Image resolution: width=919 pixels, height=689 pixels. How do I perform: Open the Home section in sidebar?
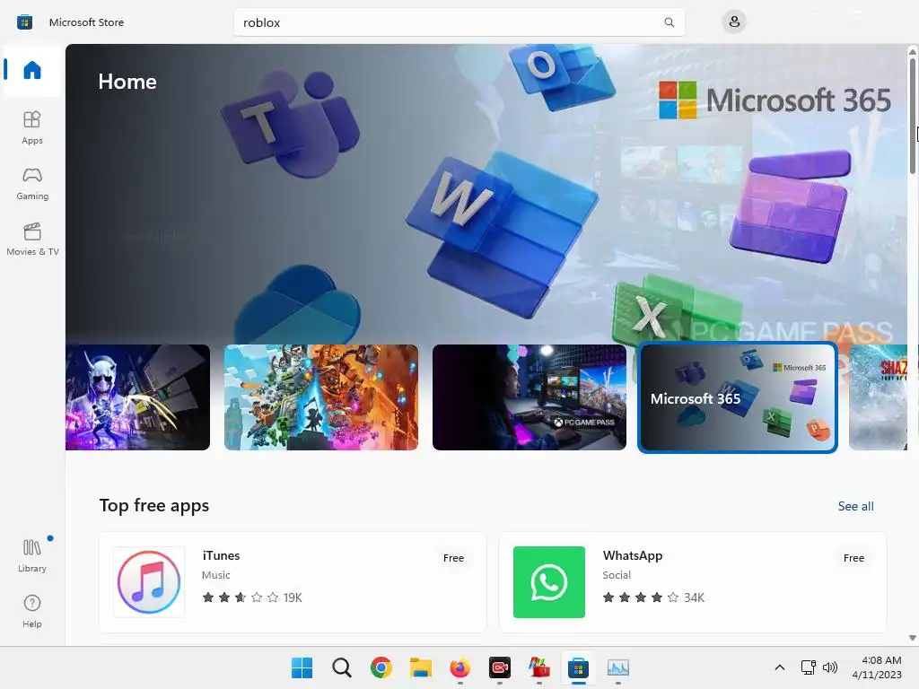click(x=32, y=70)
